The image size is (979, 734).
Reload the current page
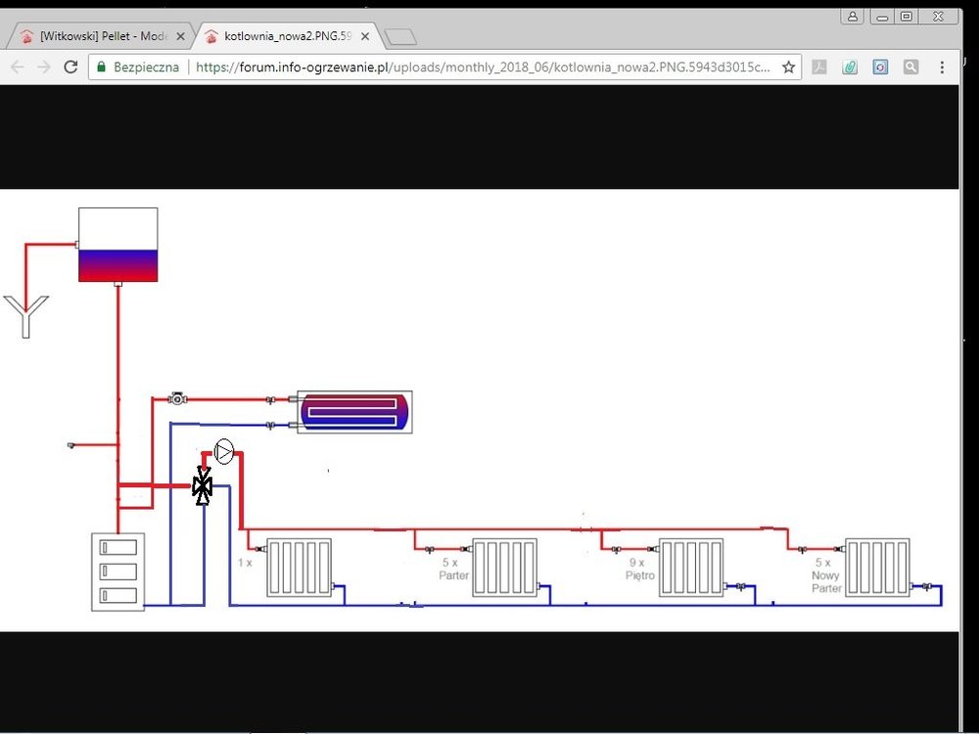70,68
